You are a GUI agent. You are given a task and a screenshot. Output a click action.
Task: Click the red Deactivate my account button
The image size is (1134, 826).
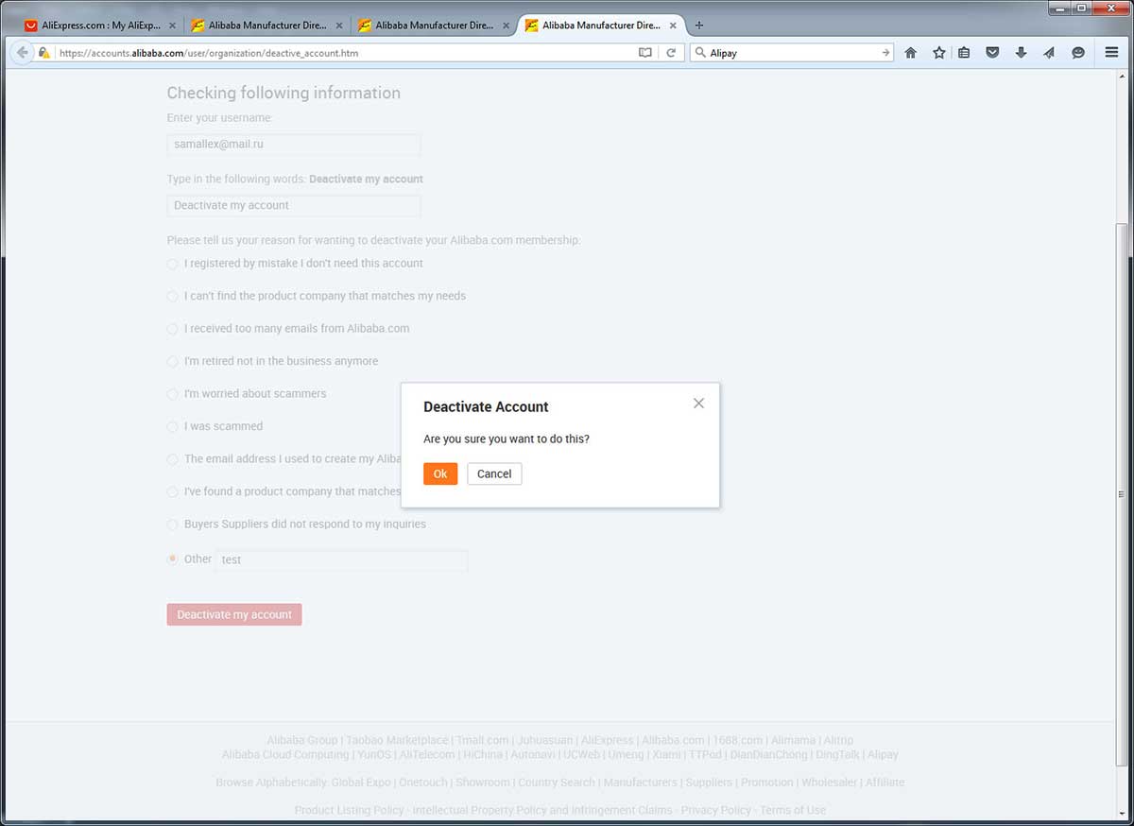(234, 614)
